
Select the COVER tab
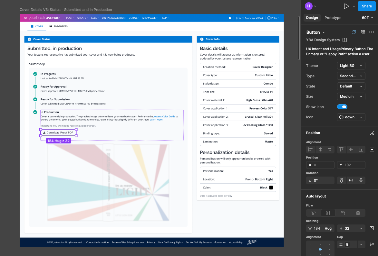(37, 26)
